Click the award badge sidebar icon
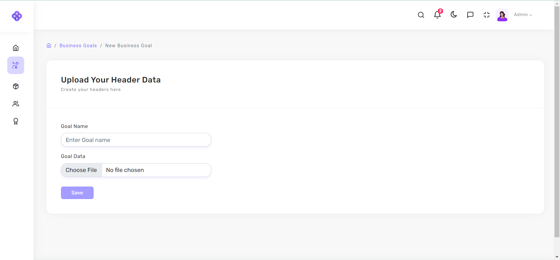Image resolution: width=560 pixels, height=260 pixels. pos(16,121)
